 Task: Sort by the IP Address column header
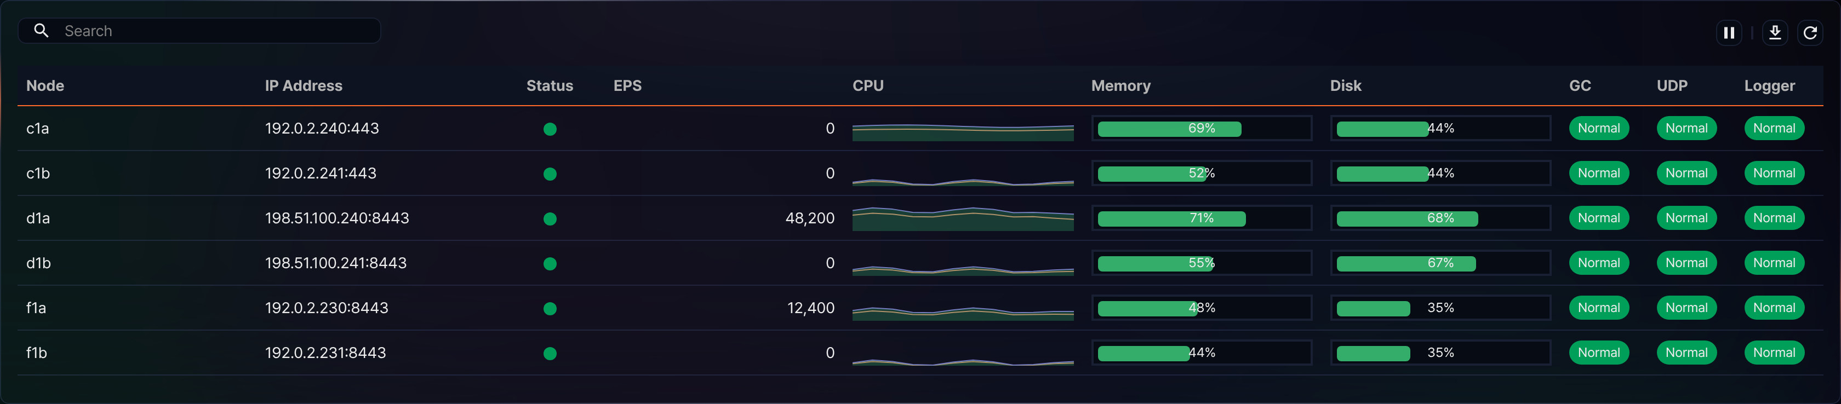[x=304, y=85]
